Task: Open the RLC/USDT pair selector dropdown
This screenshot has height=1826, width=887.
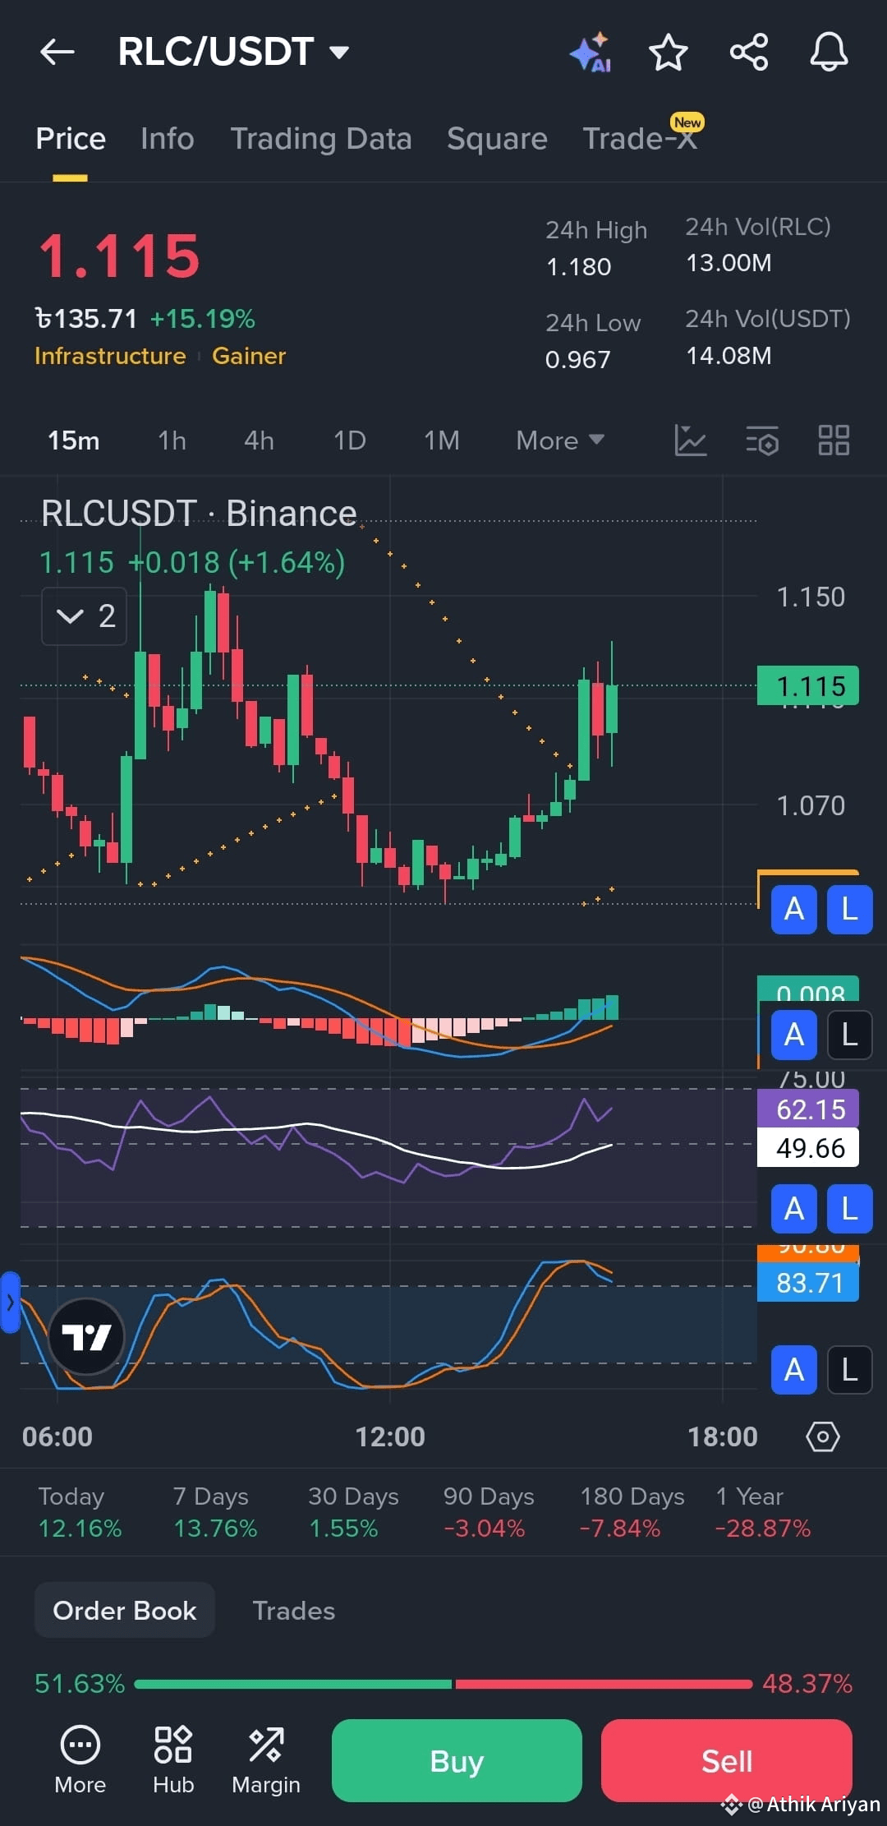Action: pyautogui.click(x=234, y=52)
